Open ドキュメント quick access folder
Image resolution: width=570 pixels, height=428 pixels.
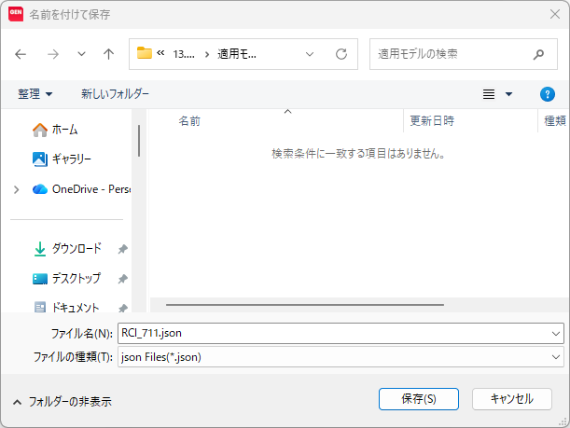[x=76, y=308]
